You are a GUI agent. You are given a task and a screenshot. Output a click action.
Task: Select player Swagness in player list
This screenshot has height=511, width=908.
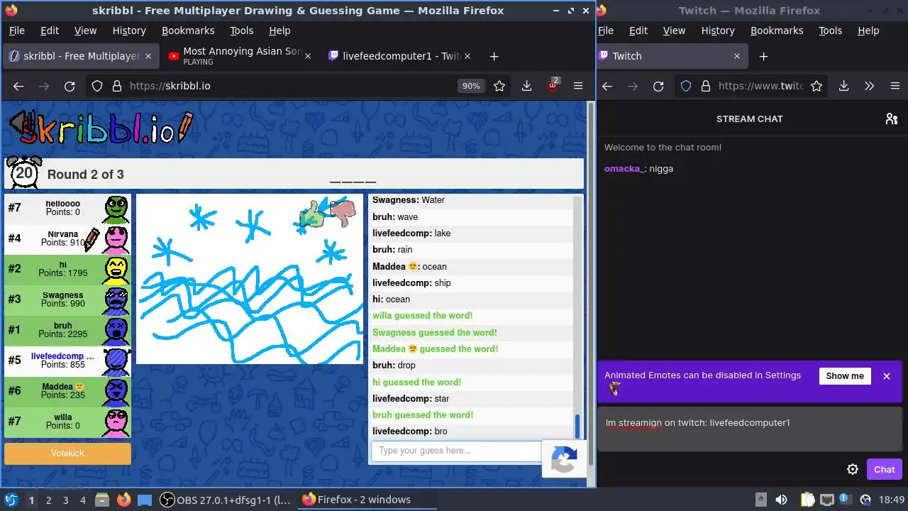[67, 300]
